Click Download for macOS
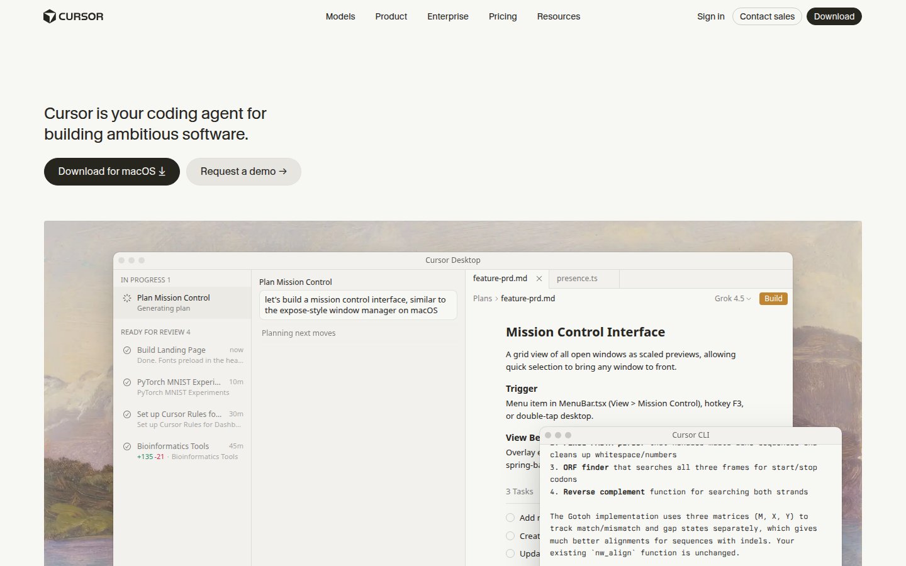 pos(112,172)
